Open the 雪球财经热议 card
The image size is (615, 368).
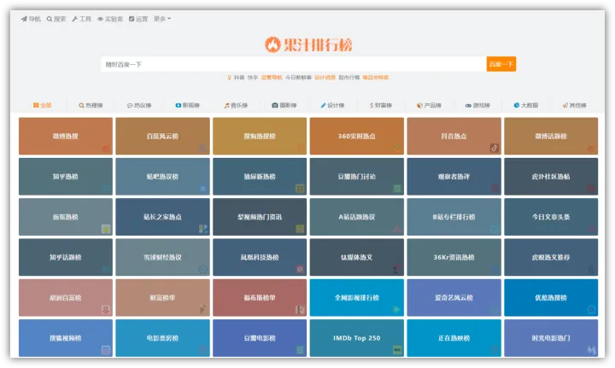click(x=162, y=257)
